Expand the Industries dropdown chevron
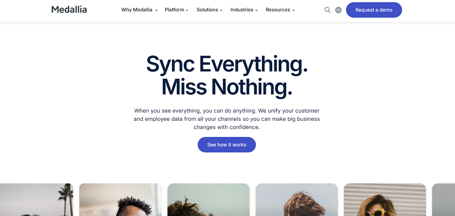Viewport: 455px width, 216px height. pos(256,10)
